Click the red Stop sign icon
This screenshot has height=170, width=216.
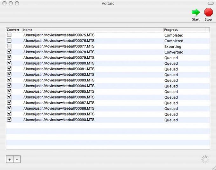(x=208, y=12)
